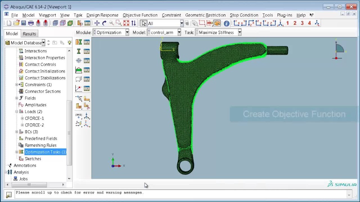The image size is (360, 202).
Task: Activate the Magnify View tool
Action: (x=111, y=23)
